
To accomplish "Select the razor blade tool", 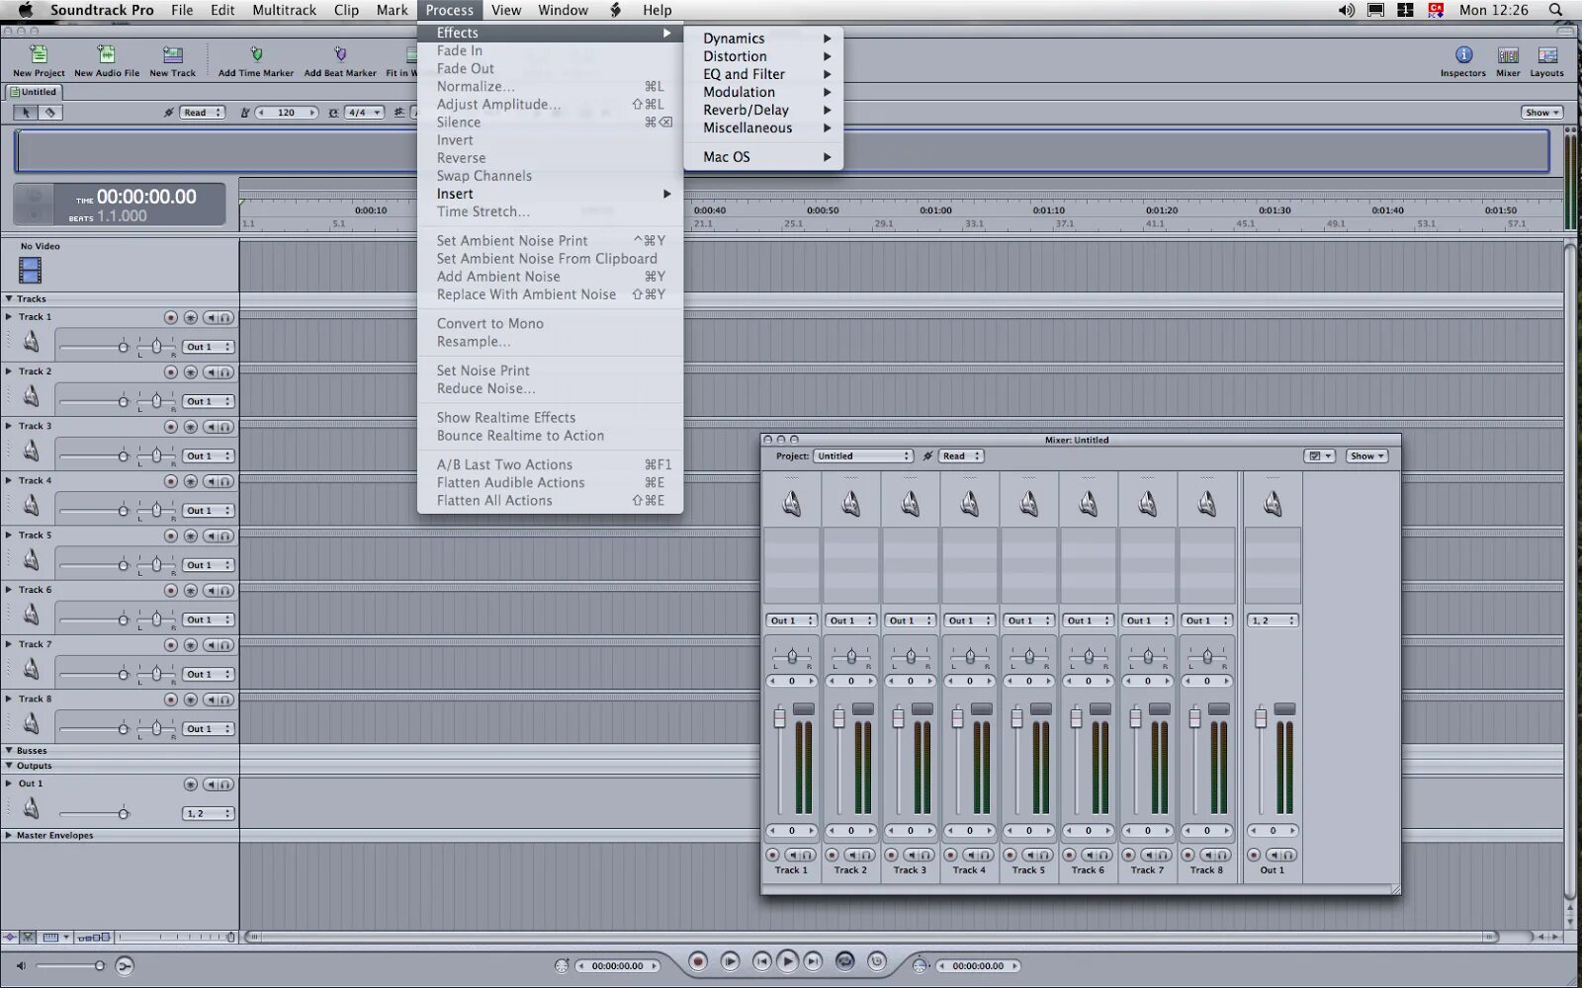I will [50, 113].
